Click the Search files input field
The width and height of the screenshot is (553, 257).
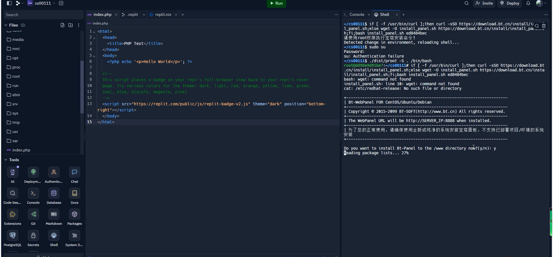pos(43,15)
